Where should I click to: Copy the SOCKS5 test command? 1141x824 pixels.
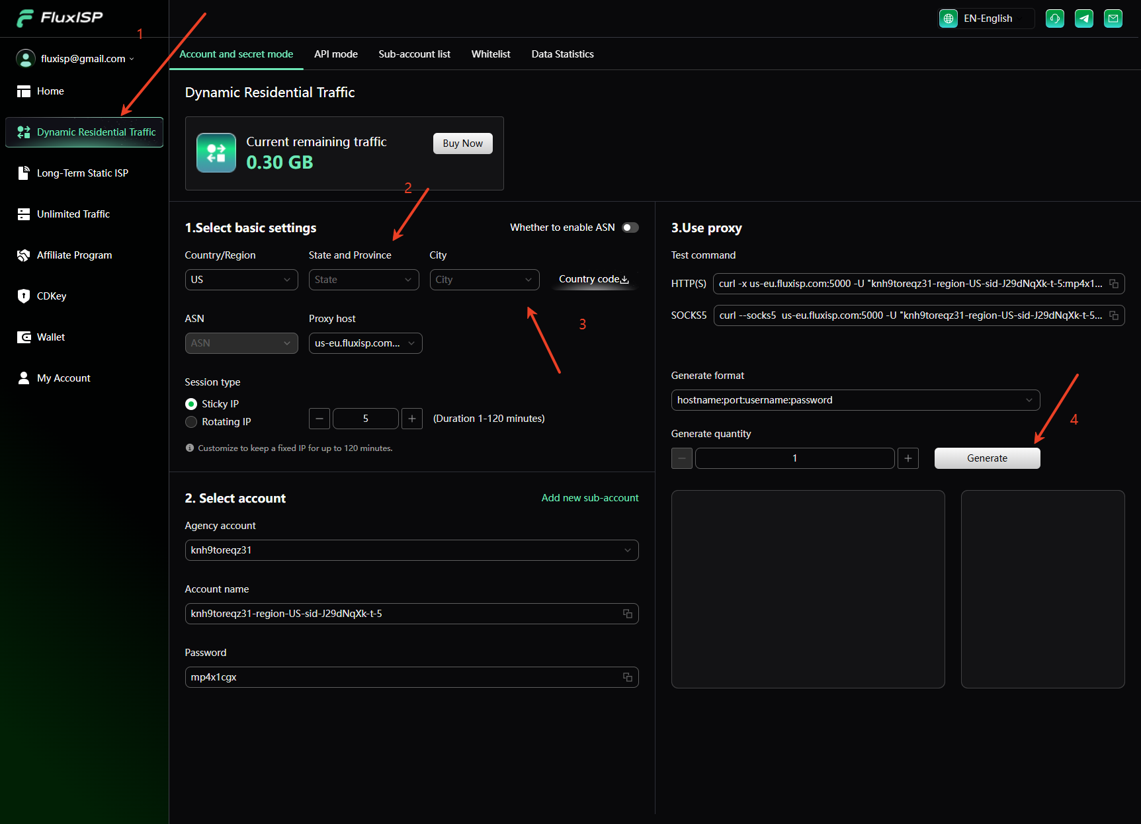click(1114, 315)
